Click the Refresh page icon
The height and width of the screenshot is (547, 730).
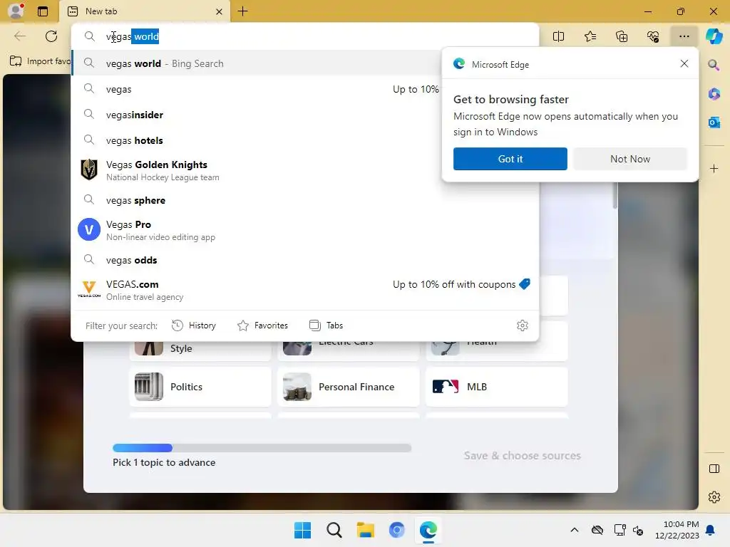(51, 36)
